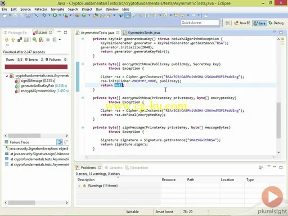Screen dimensions: 288x216
Task: Switch to the Declaration tab
Action: point(137,168)
